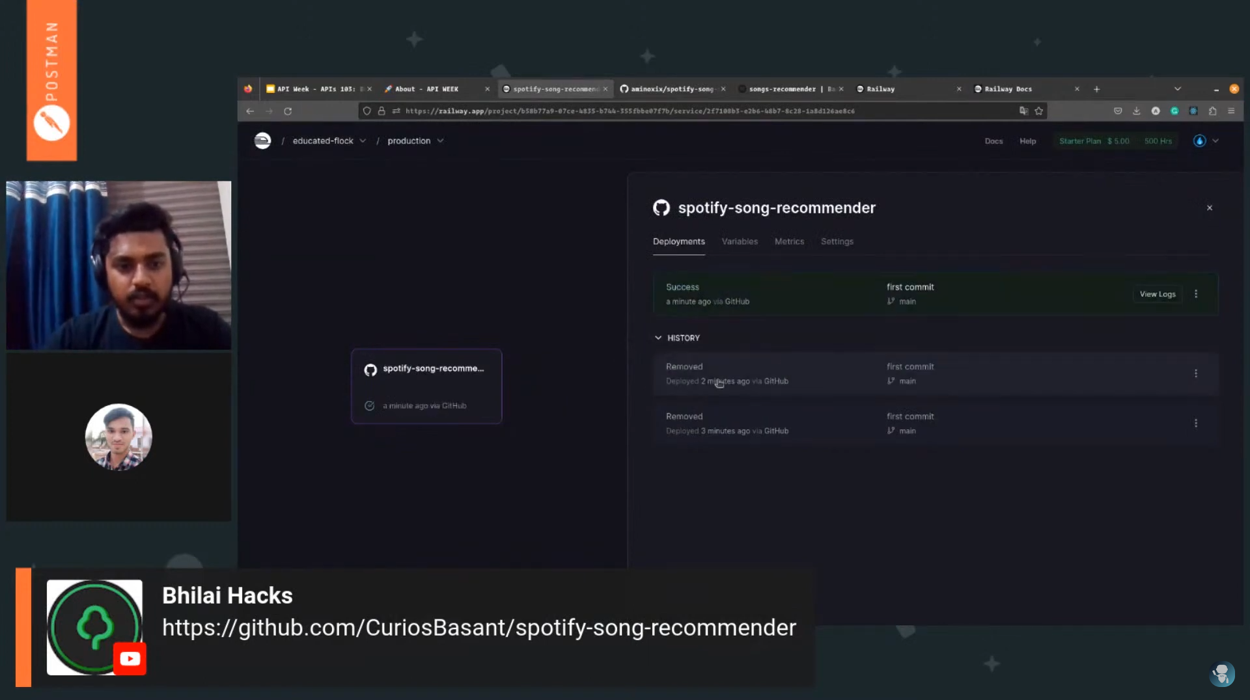The width and height of the screenshot is (1250, 700).
Task: Open a new browser tab with plus
Action: pyautogui.click(x=1096, y=89)
